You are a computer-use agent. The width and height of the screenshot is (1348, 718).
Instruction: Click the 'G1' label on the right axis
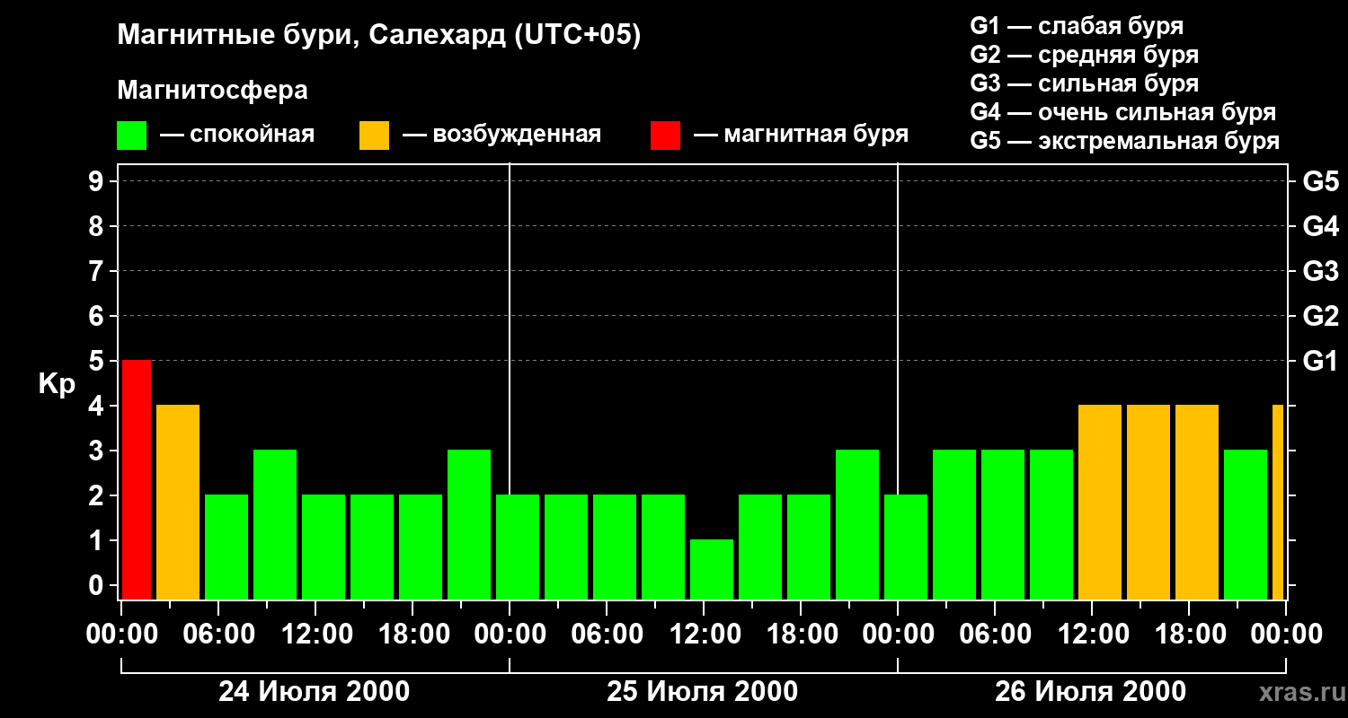(1320, 361)
